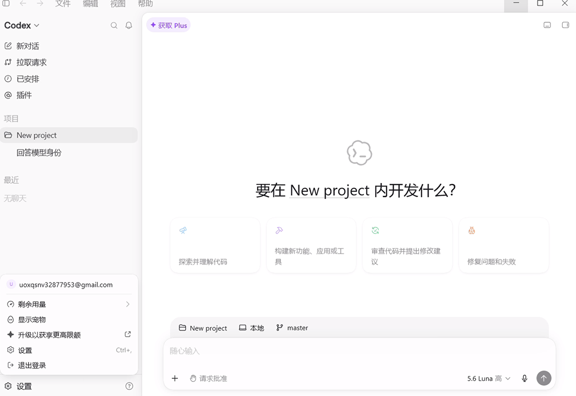Image resolution: width=576 pixels, height=396 pixels.
Task: Click the 随心输入 message input field
Action: pyautogui.click(x=359, y=351)
